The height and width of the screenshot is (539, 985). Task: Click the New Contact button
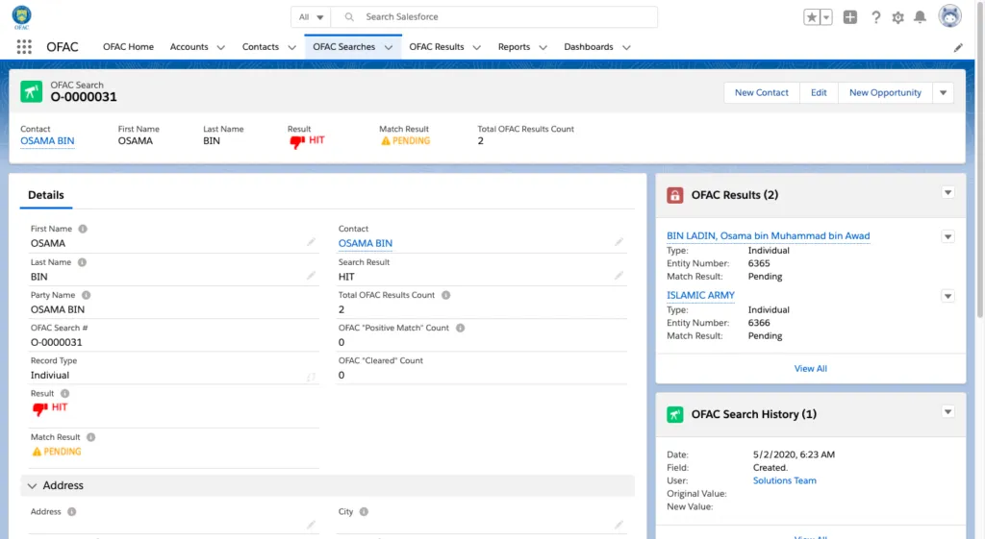click(762, 93)
